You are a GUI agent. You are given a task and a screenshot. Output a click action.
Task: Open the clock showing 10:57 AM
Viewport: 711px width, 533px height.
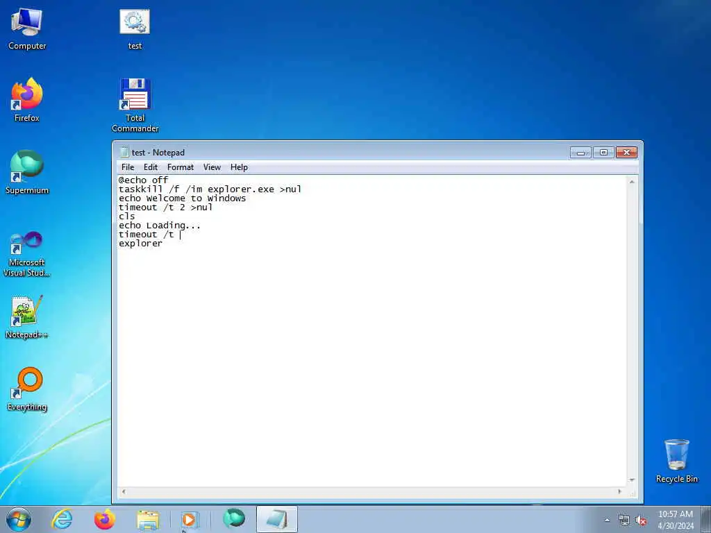click(676, 520)
